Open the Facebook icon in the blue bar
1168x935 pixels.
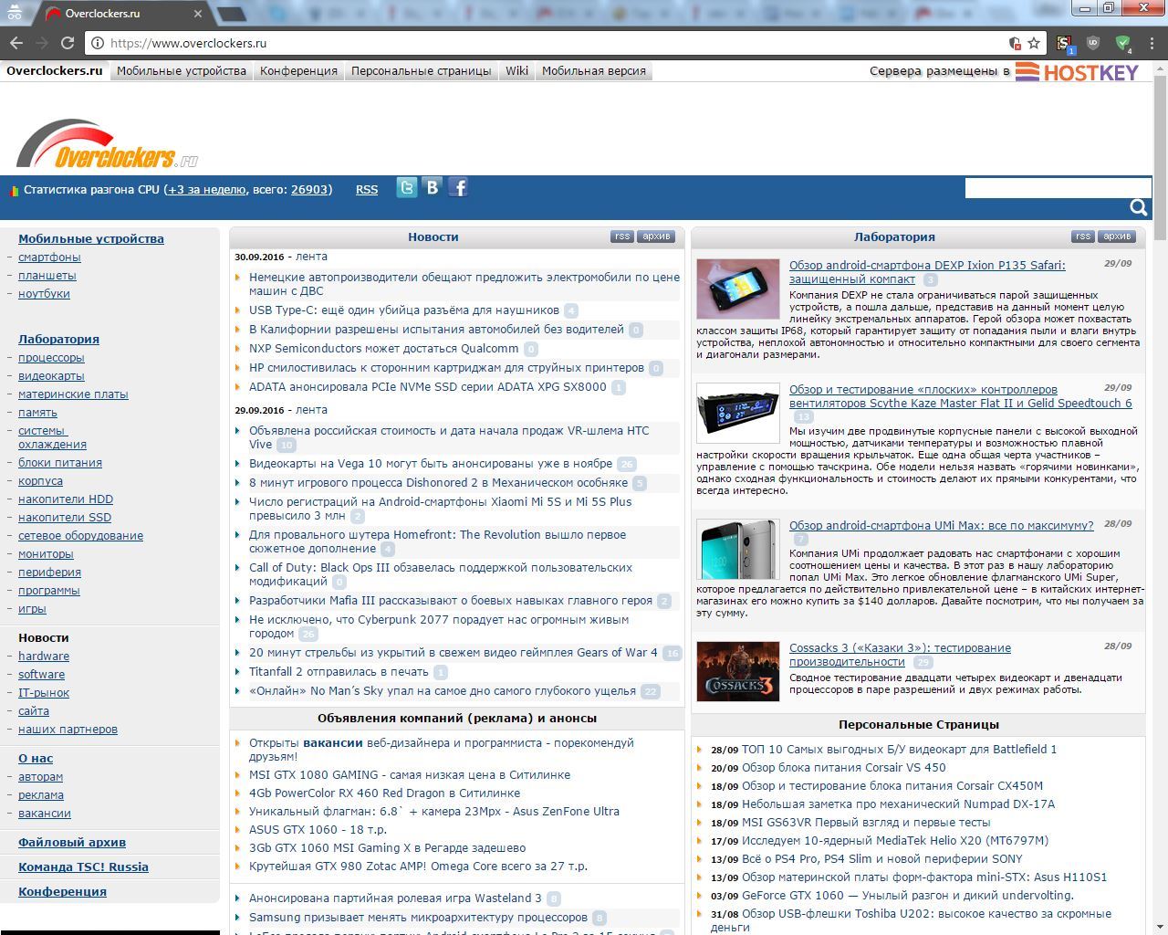[458, 187]
